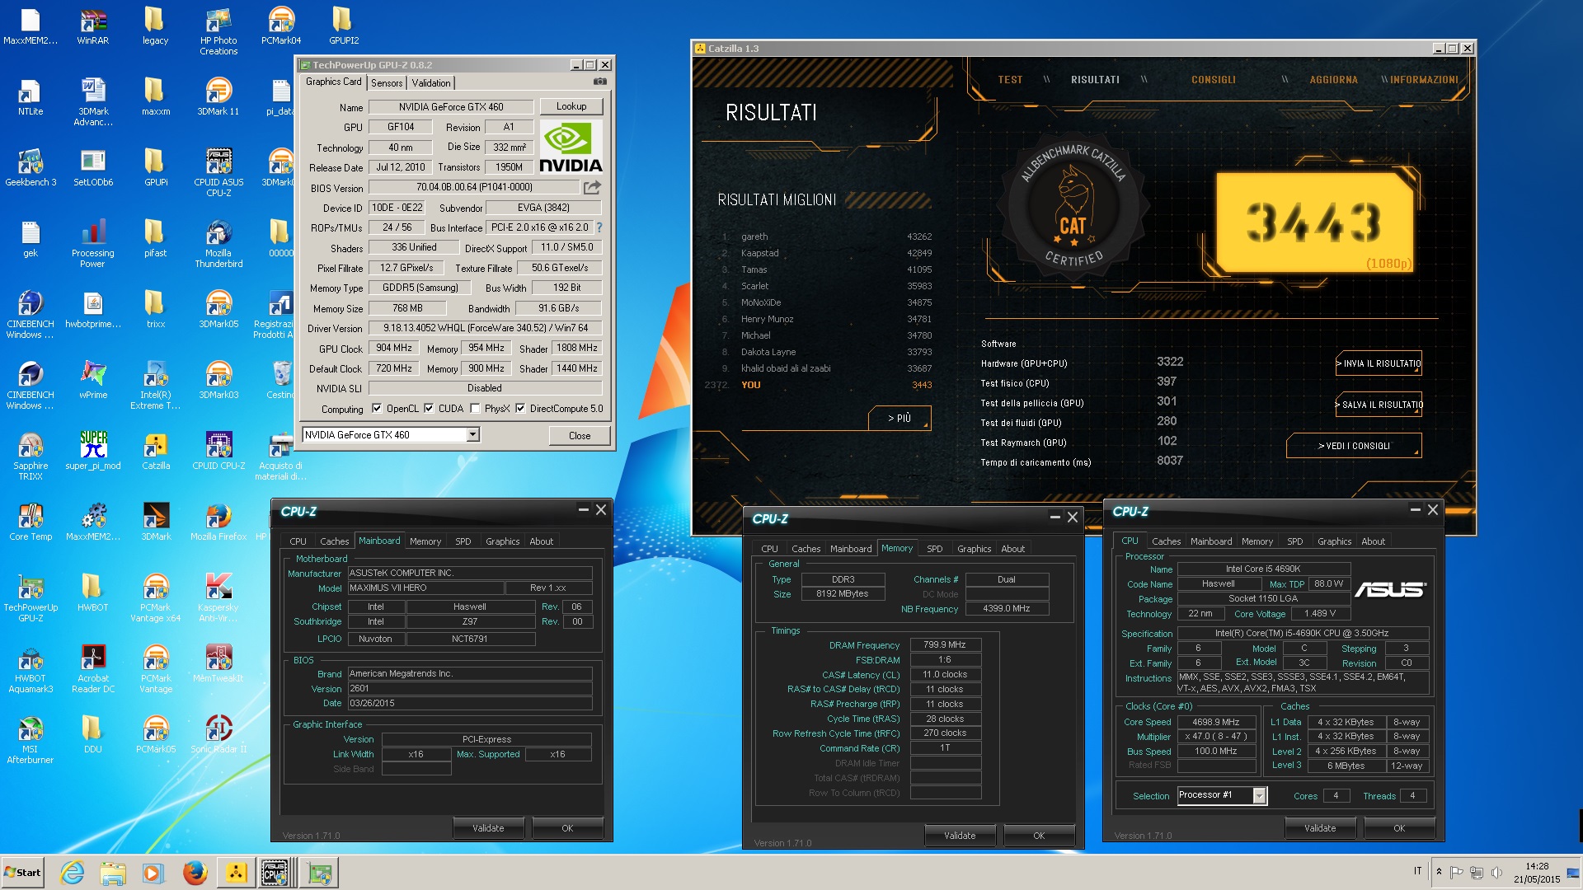Toggle the OpenCL checkbox in GPU-Z
The height and width of the screenshot is (890, 1583).
pyautogui.click(x=377, y=408)
